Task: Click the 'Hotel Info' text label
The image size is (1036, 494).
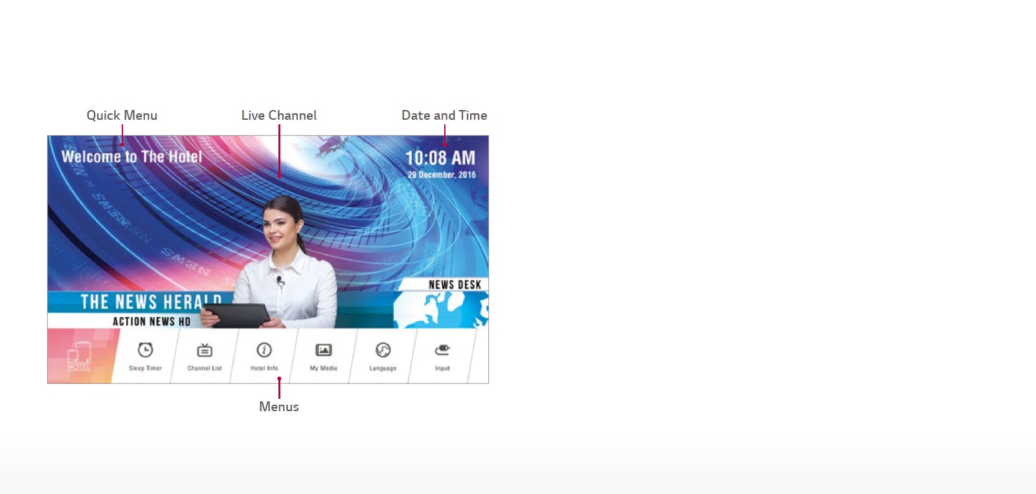Action: 264,368
